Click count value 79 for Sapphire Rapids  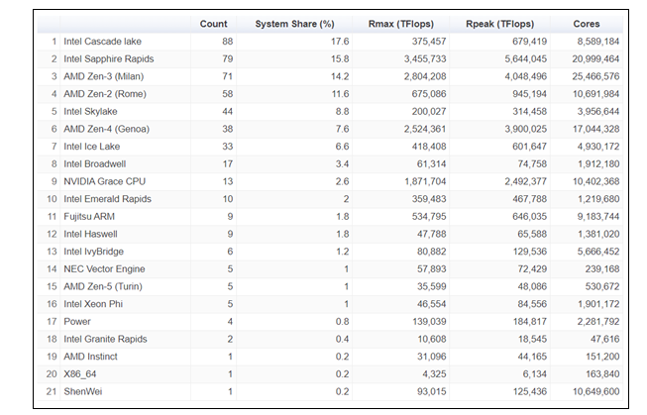click(x=227, y=59)
